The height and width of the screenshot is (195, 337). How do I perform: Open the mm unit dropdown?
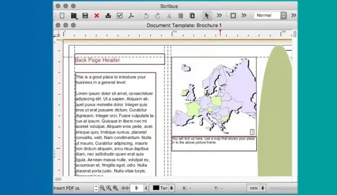[x=257, y=188]
